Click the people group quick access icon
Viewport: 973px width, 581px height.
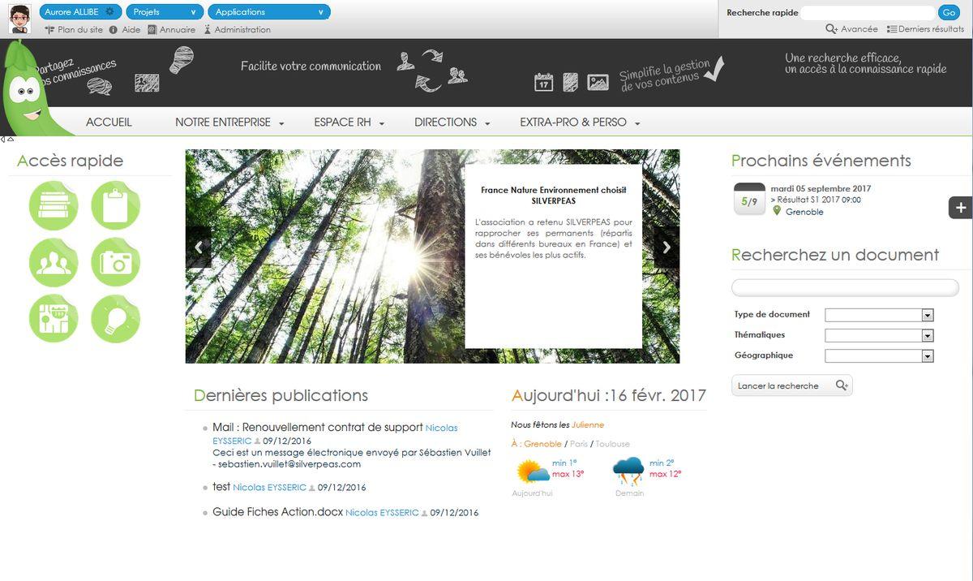(x=54, y=262)
